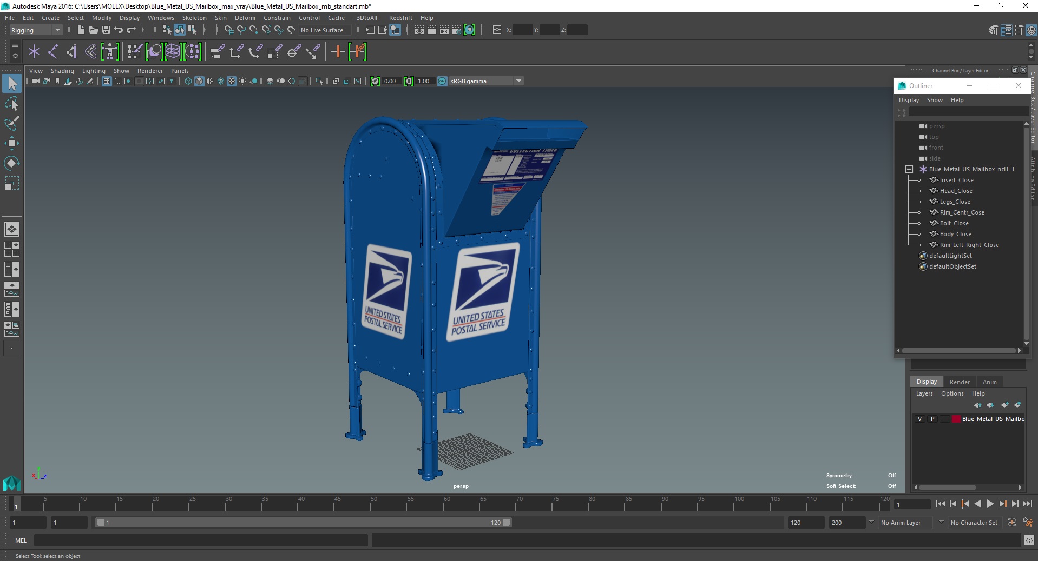Image resolution: width=1038 pixels, height=561 pixels.
Task: Open the Render Current Frame icon
Action: 431,30
